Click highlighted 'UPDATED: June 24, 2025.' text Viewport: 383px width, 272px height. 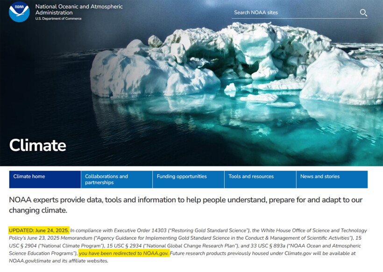(39, 230)
